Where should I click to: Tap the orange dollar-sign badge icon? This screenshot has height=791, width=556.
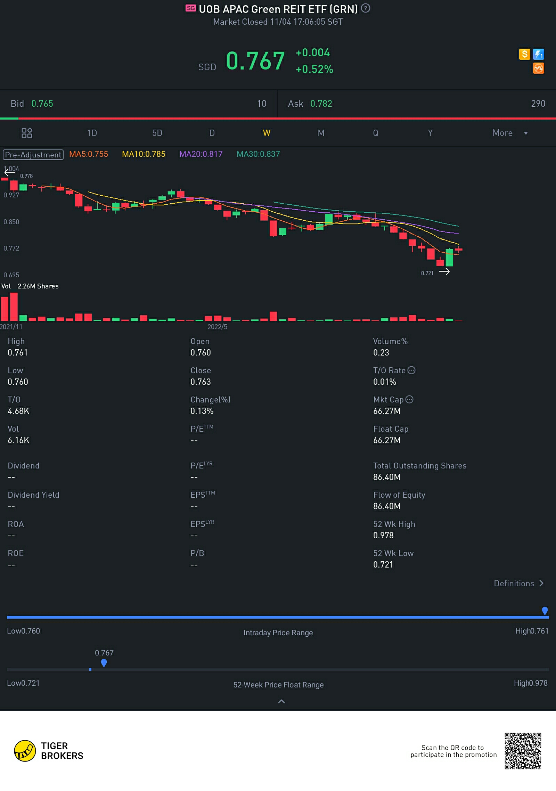524,54
